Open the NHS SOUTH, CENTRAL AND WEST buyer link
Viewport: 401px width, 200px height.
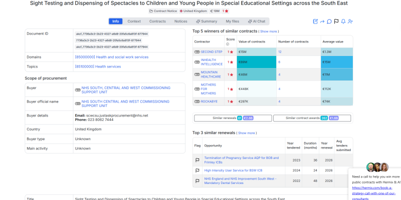tap(126, 90)
